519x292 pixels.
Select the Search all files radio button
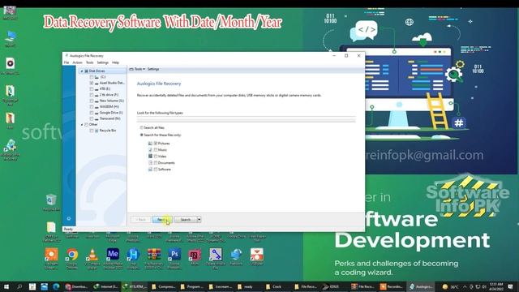click(142, 128)
